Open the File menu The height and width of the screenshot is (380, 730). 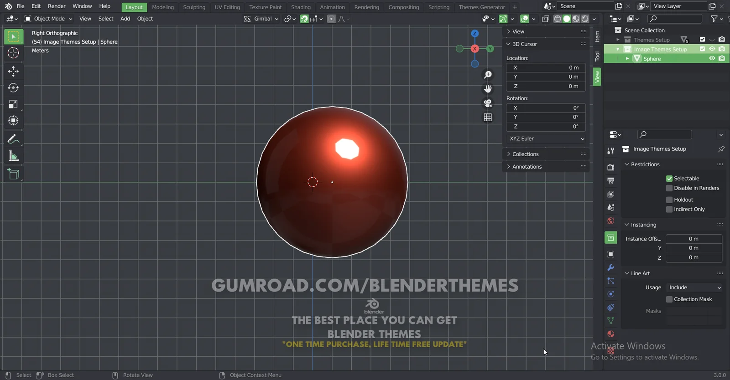[x=21, y=6]
